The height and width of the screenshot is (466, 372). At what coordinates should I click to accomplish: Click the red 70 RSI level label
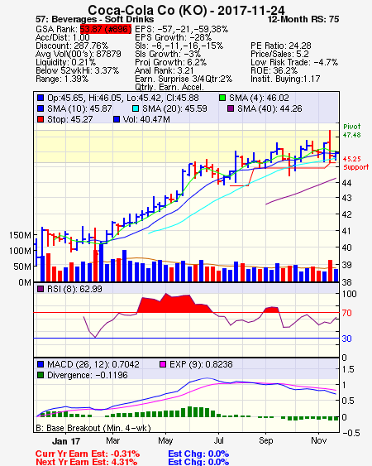(x=346, y=313)
